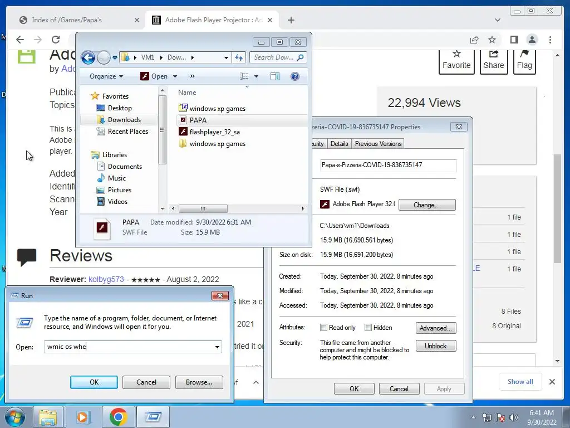Open Chrome side panel icon
Screen dimensions: 570x428
point(514,40)
